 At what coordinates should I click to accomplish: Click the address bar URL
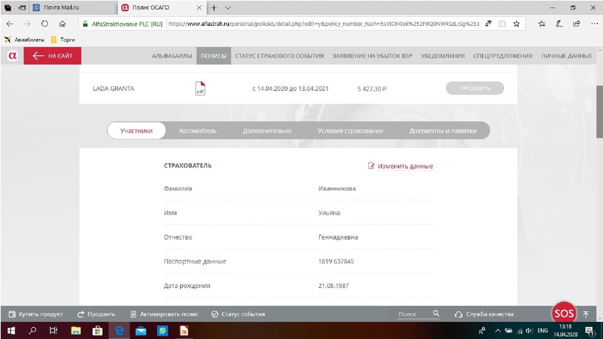[324, 24]
